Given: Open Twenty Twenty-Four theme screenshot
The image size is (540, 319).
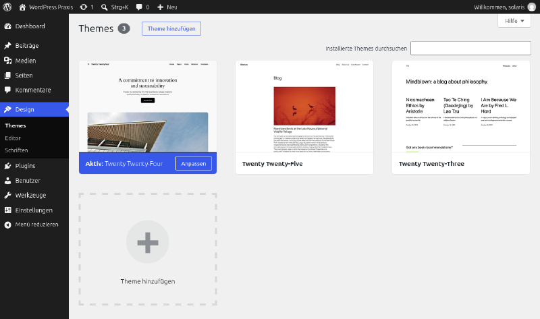Looking at the screenshot, I should click(148, 107).
